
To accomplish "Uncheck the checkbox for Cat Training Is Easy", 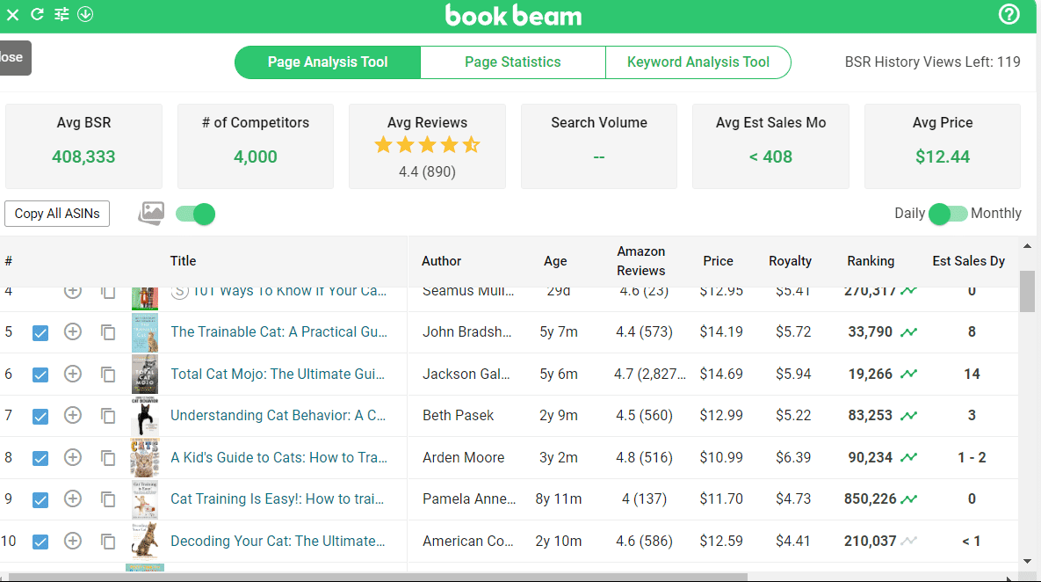I will pyautogui.click(x=40, y=500).
